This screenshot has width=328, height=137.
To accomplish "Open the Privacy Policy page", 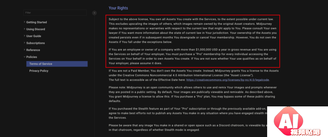I will tap(39, 71).
